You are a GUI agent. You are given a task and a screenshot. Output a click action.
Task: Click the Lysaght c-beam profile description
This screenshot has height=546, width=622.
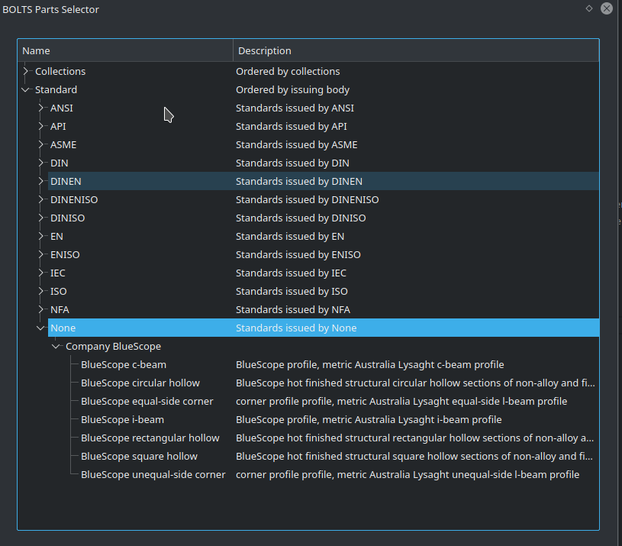click(x=369, y=365)
